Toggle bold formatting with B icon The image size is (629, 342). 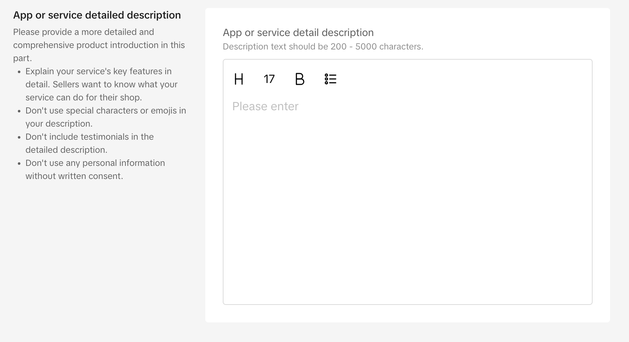coord(300,79)
